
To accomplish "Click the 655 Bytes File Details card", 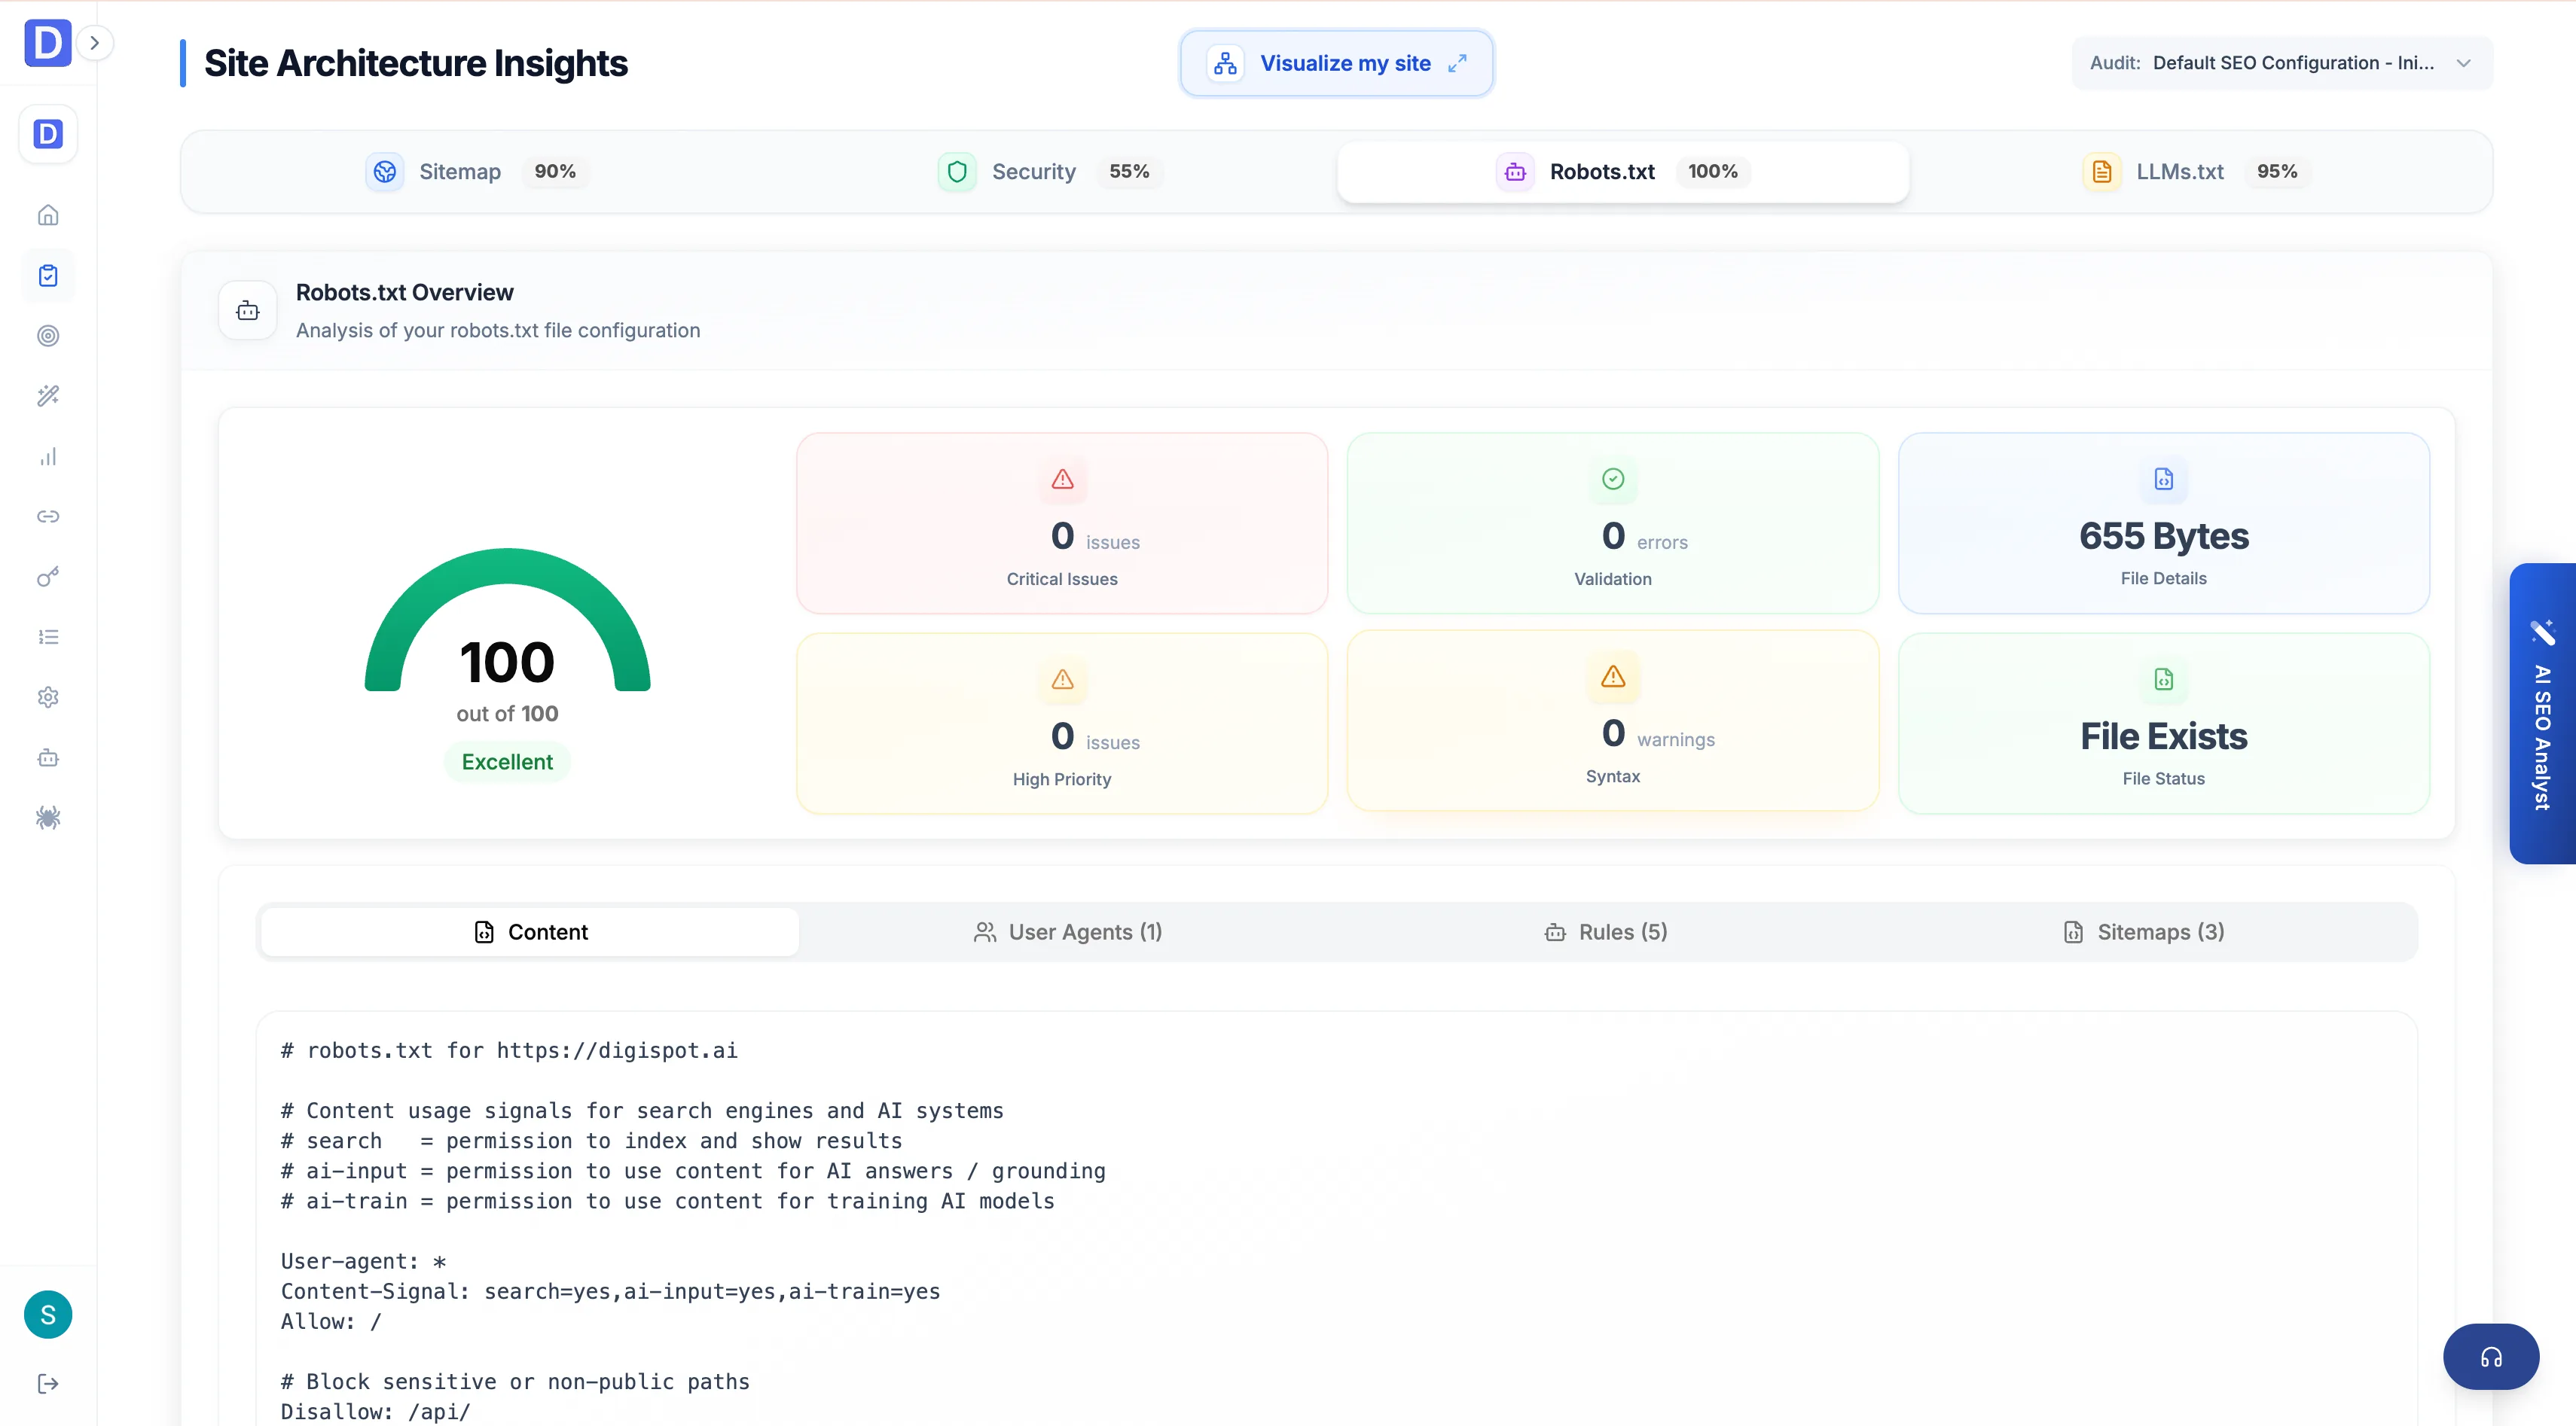I will (2164, 523).
